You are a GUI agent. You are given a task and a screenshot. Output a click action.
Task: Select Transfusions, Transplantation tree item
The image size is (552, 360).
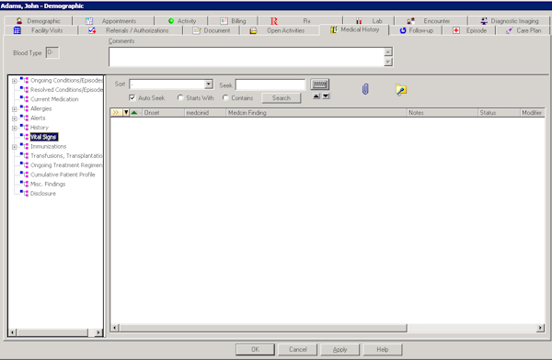coord(66,156)
